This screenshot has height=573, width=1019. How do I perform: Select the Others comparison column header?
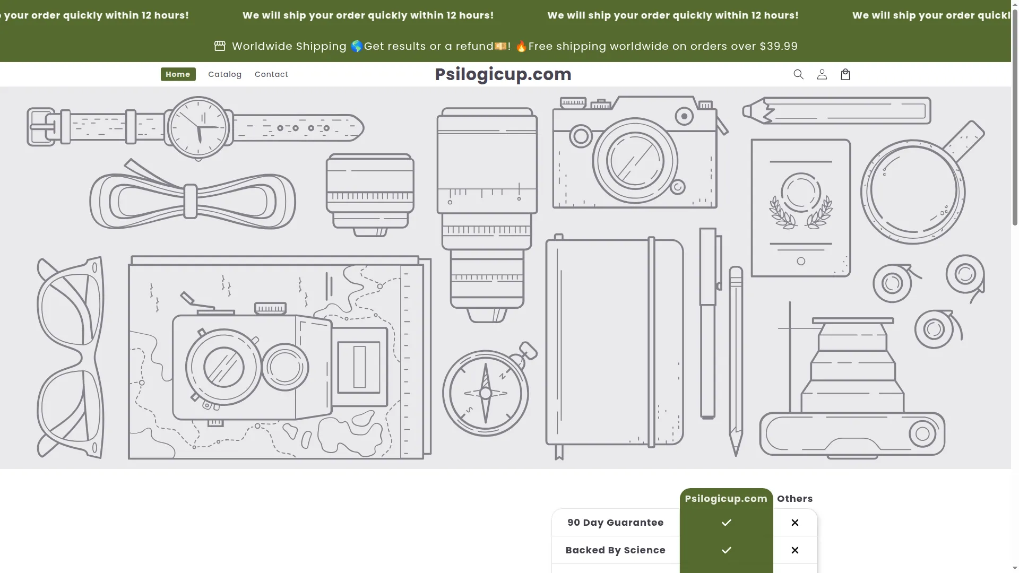coord(795,499)
